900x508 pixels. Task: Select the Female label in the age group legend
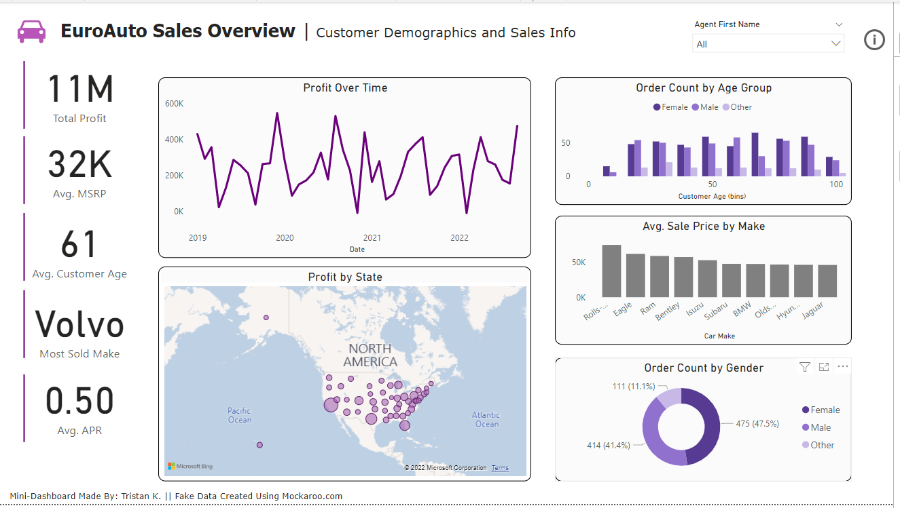(x=674, y=107)
